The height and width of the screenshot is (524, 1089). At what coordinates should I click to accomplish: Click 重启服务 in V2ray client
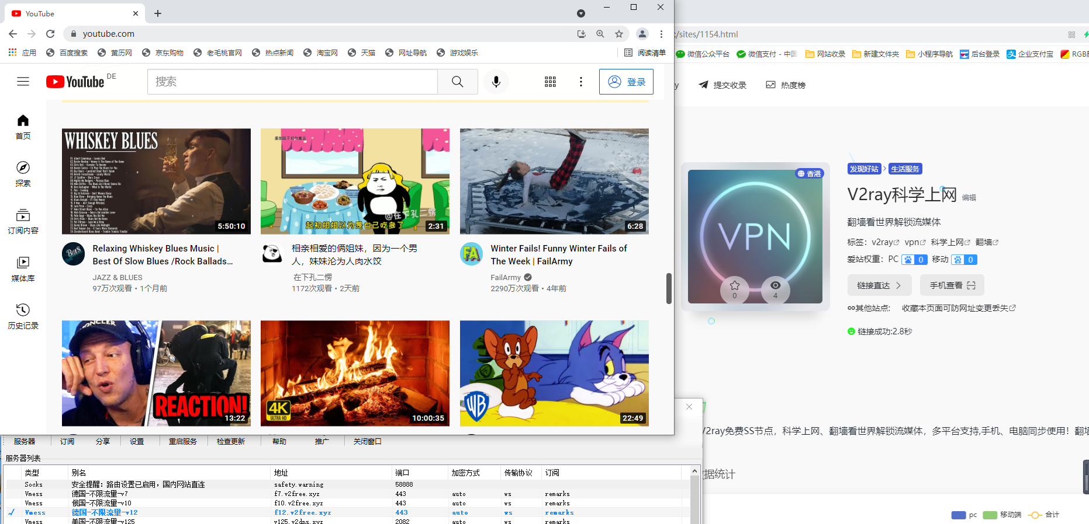coord(183,442)
